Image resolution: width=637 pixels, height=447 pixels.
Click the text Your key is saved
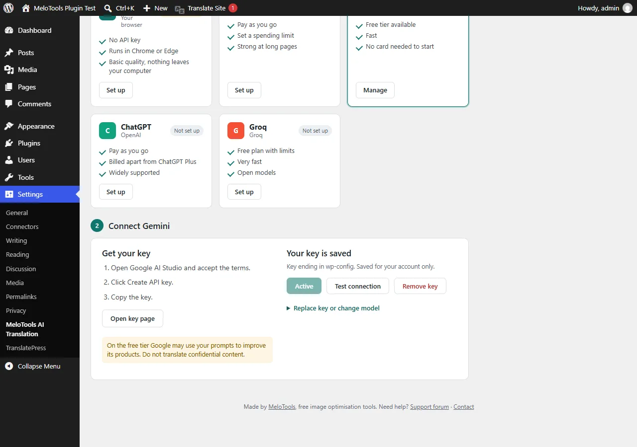click(319, 253)
